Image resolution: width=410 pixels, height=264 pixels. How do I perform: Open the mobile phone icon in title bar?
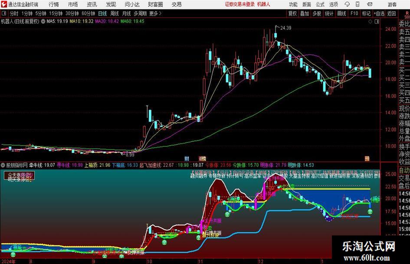358,4
